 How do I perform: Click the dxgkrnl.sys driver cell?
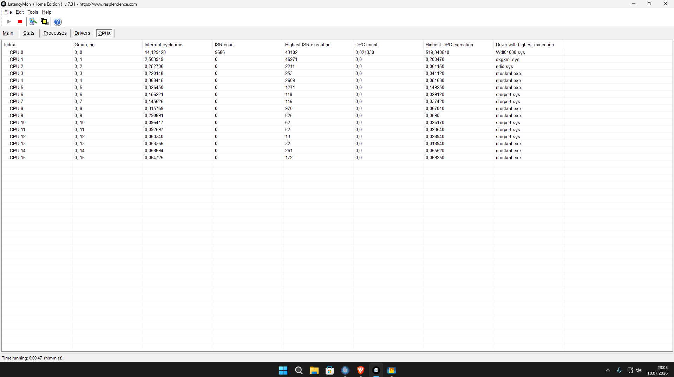click(x=508, y=59)
